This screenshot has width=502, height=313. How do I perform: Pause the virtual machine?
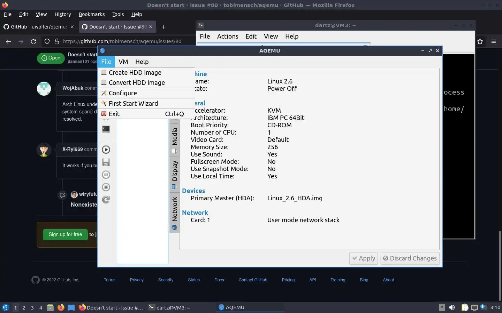click(106, 175)
